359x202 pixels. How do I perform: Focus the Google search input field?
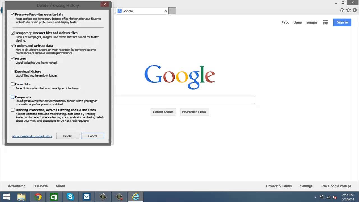184,100
